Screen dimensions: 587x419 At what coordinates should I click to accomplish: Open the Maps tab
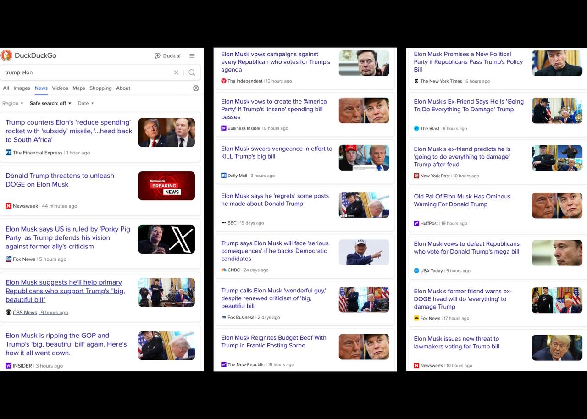(79, 88)
